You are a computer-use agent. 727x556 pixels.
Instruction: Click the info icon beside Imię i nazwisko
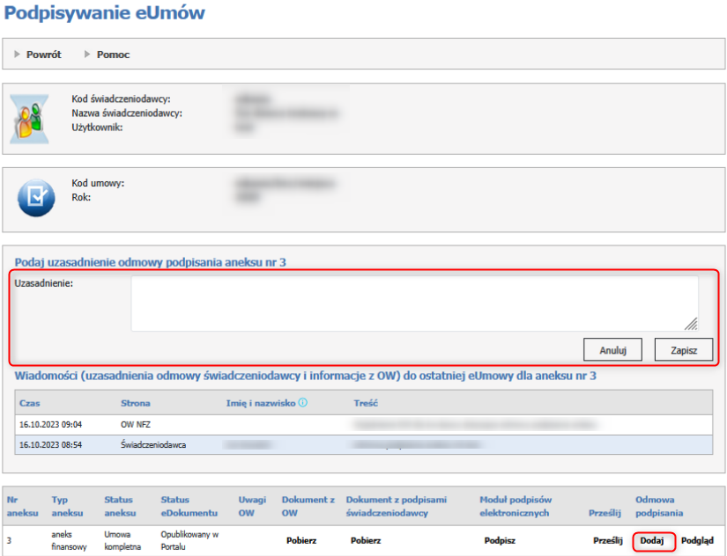coord(302,403)
